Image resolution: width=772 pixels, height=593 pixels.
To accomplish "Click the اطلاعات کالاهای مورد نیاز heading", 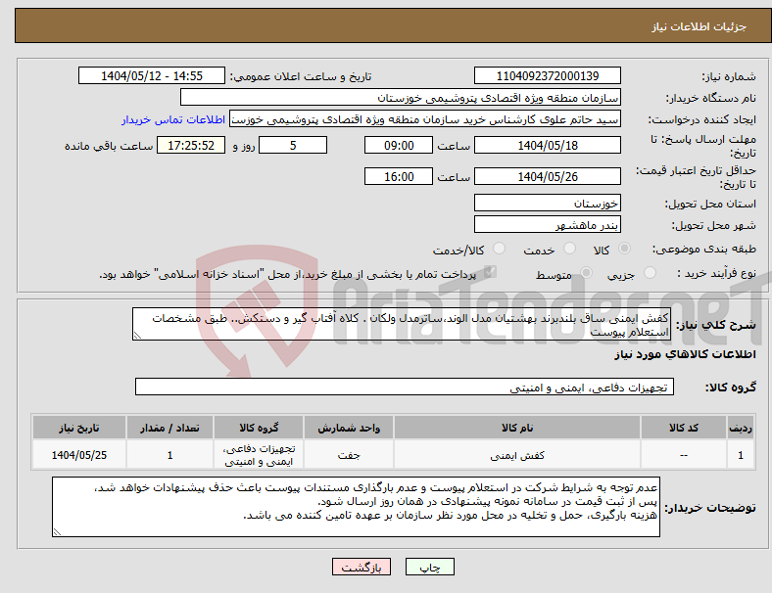I will (685, 354).
